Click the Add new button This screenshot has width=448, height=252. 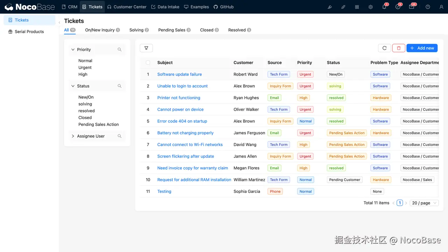pos(422,48)
